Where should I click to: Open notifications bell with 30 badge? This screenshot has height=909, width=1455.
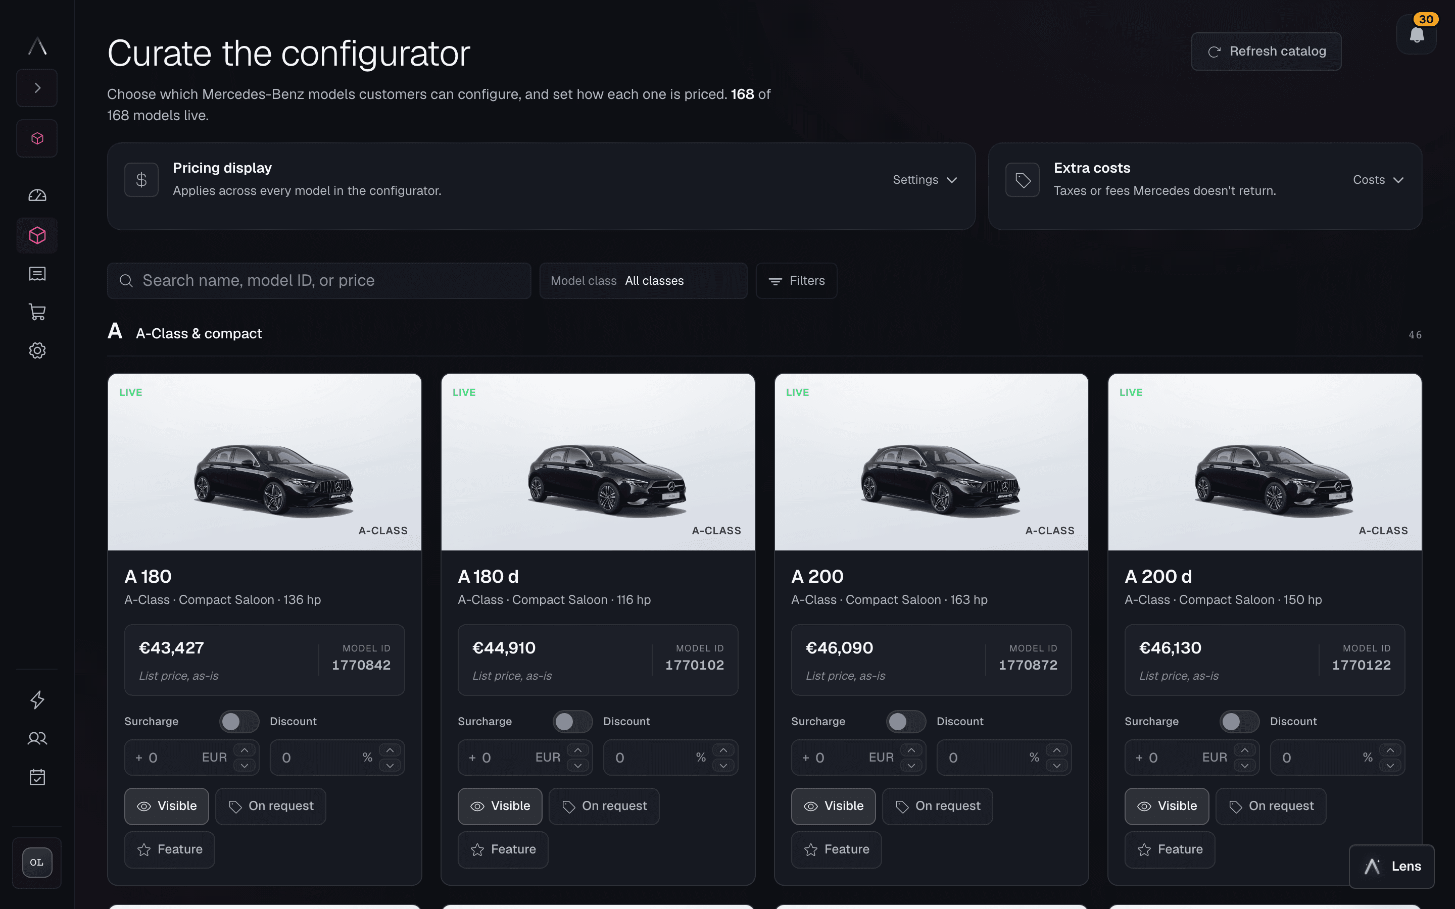[1417, 34]
